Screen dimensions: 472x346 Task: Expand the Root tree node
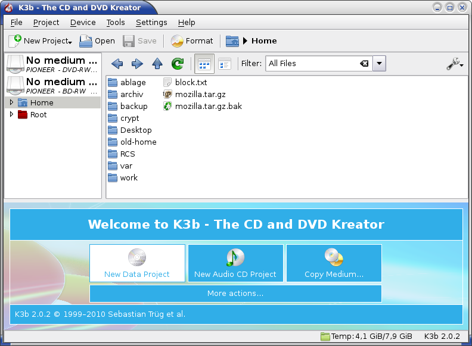click(11, 114)
